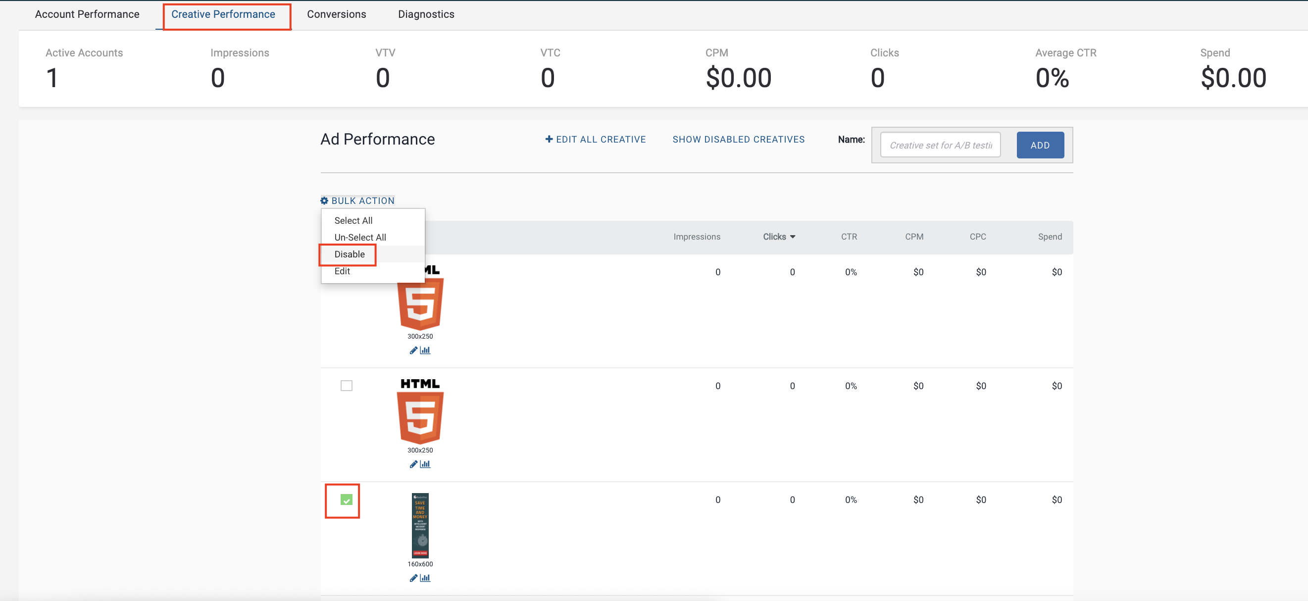
Task: Choose Edit from bulk menu
Action: tap(342, 271)
